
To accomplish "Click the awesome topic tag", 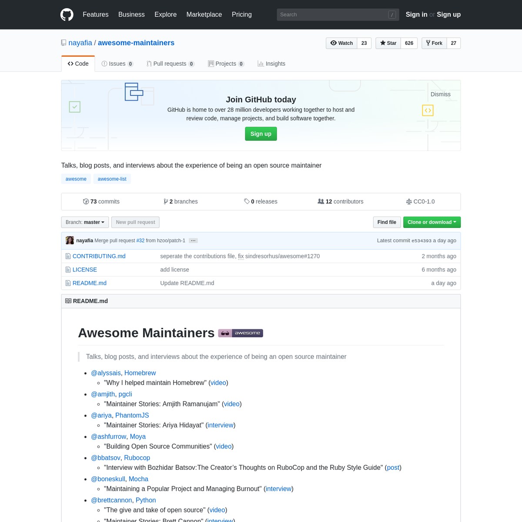I will pyautogui.click(x=76, y=179).
